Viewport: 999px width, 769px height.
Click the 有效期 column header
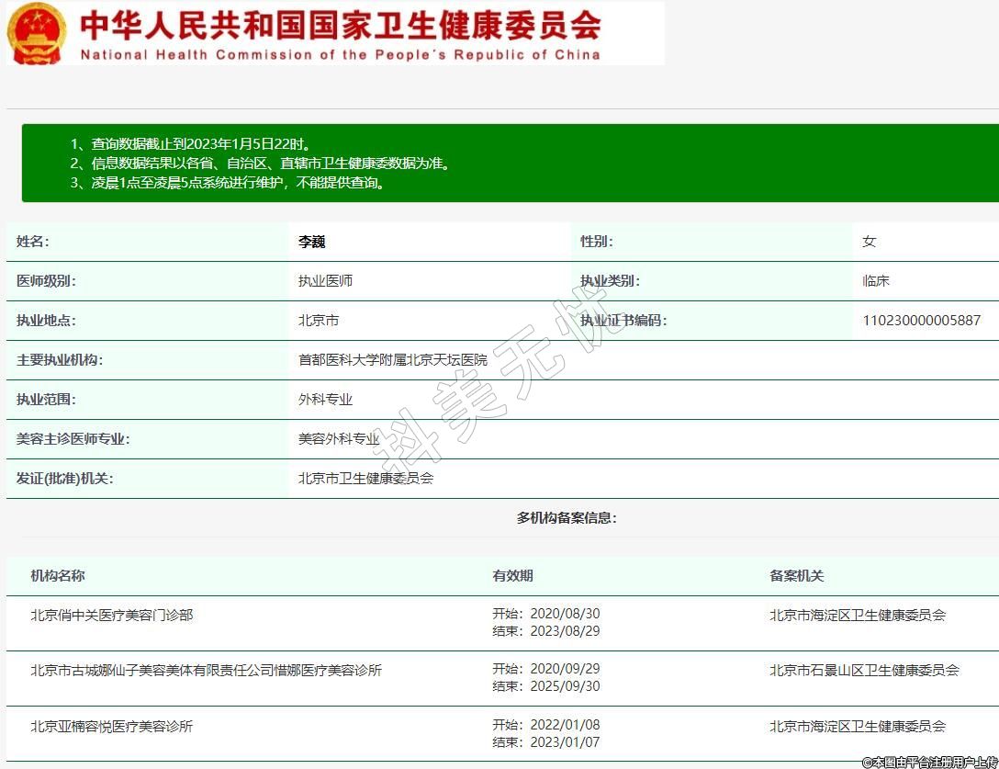point(512,576)
